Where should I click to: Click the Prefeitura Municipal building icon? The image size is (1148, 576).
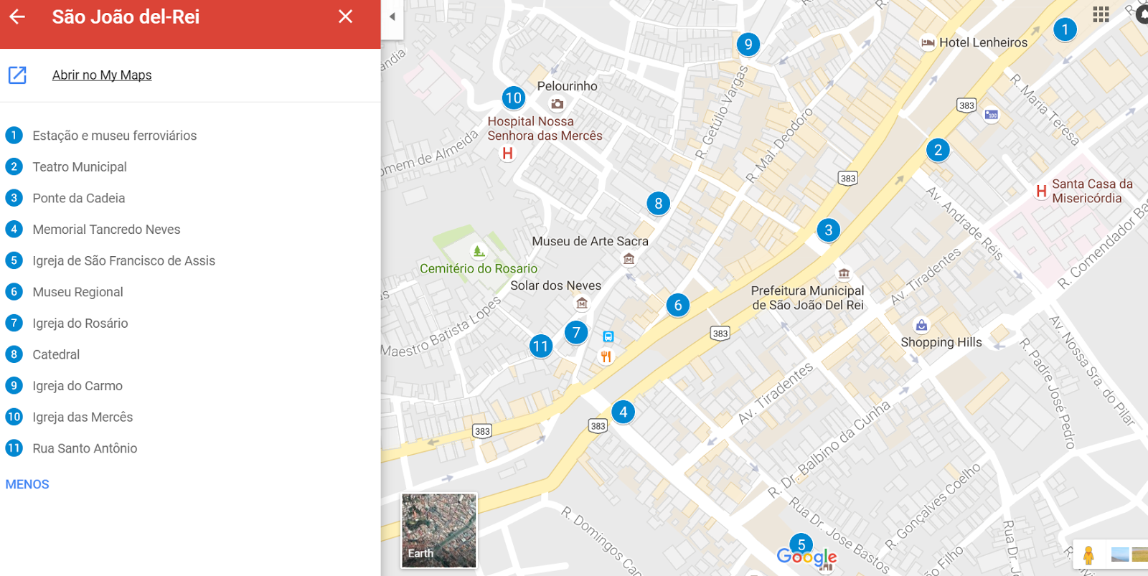click(x=844, y=273)
